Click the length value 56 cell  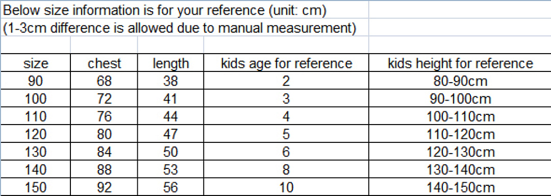pyautogui.click(x=170, y=187)
